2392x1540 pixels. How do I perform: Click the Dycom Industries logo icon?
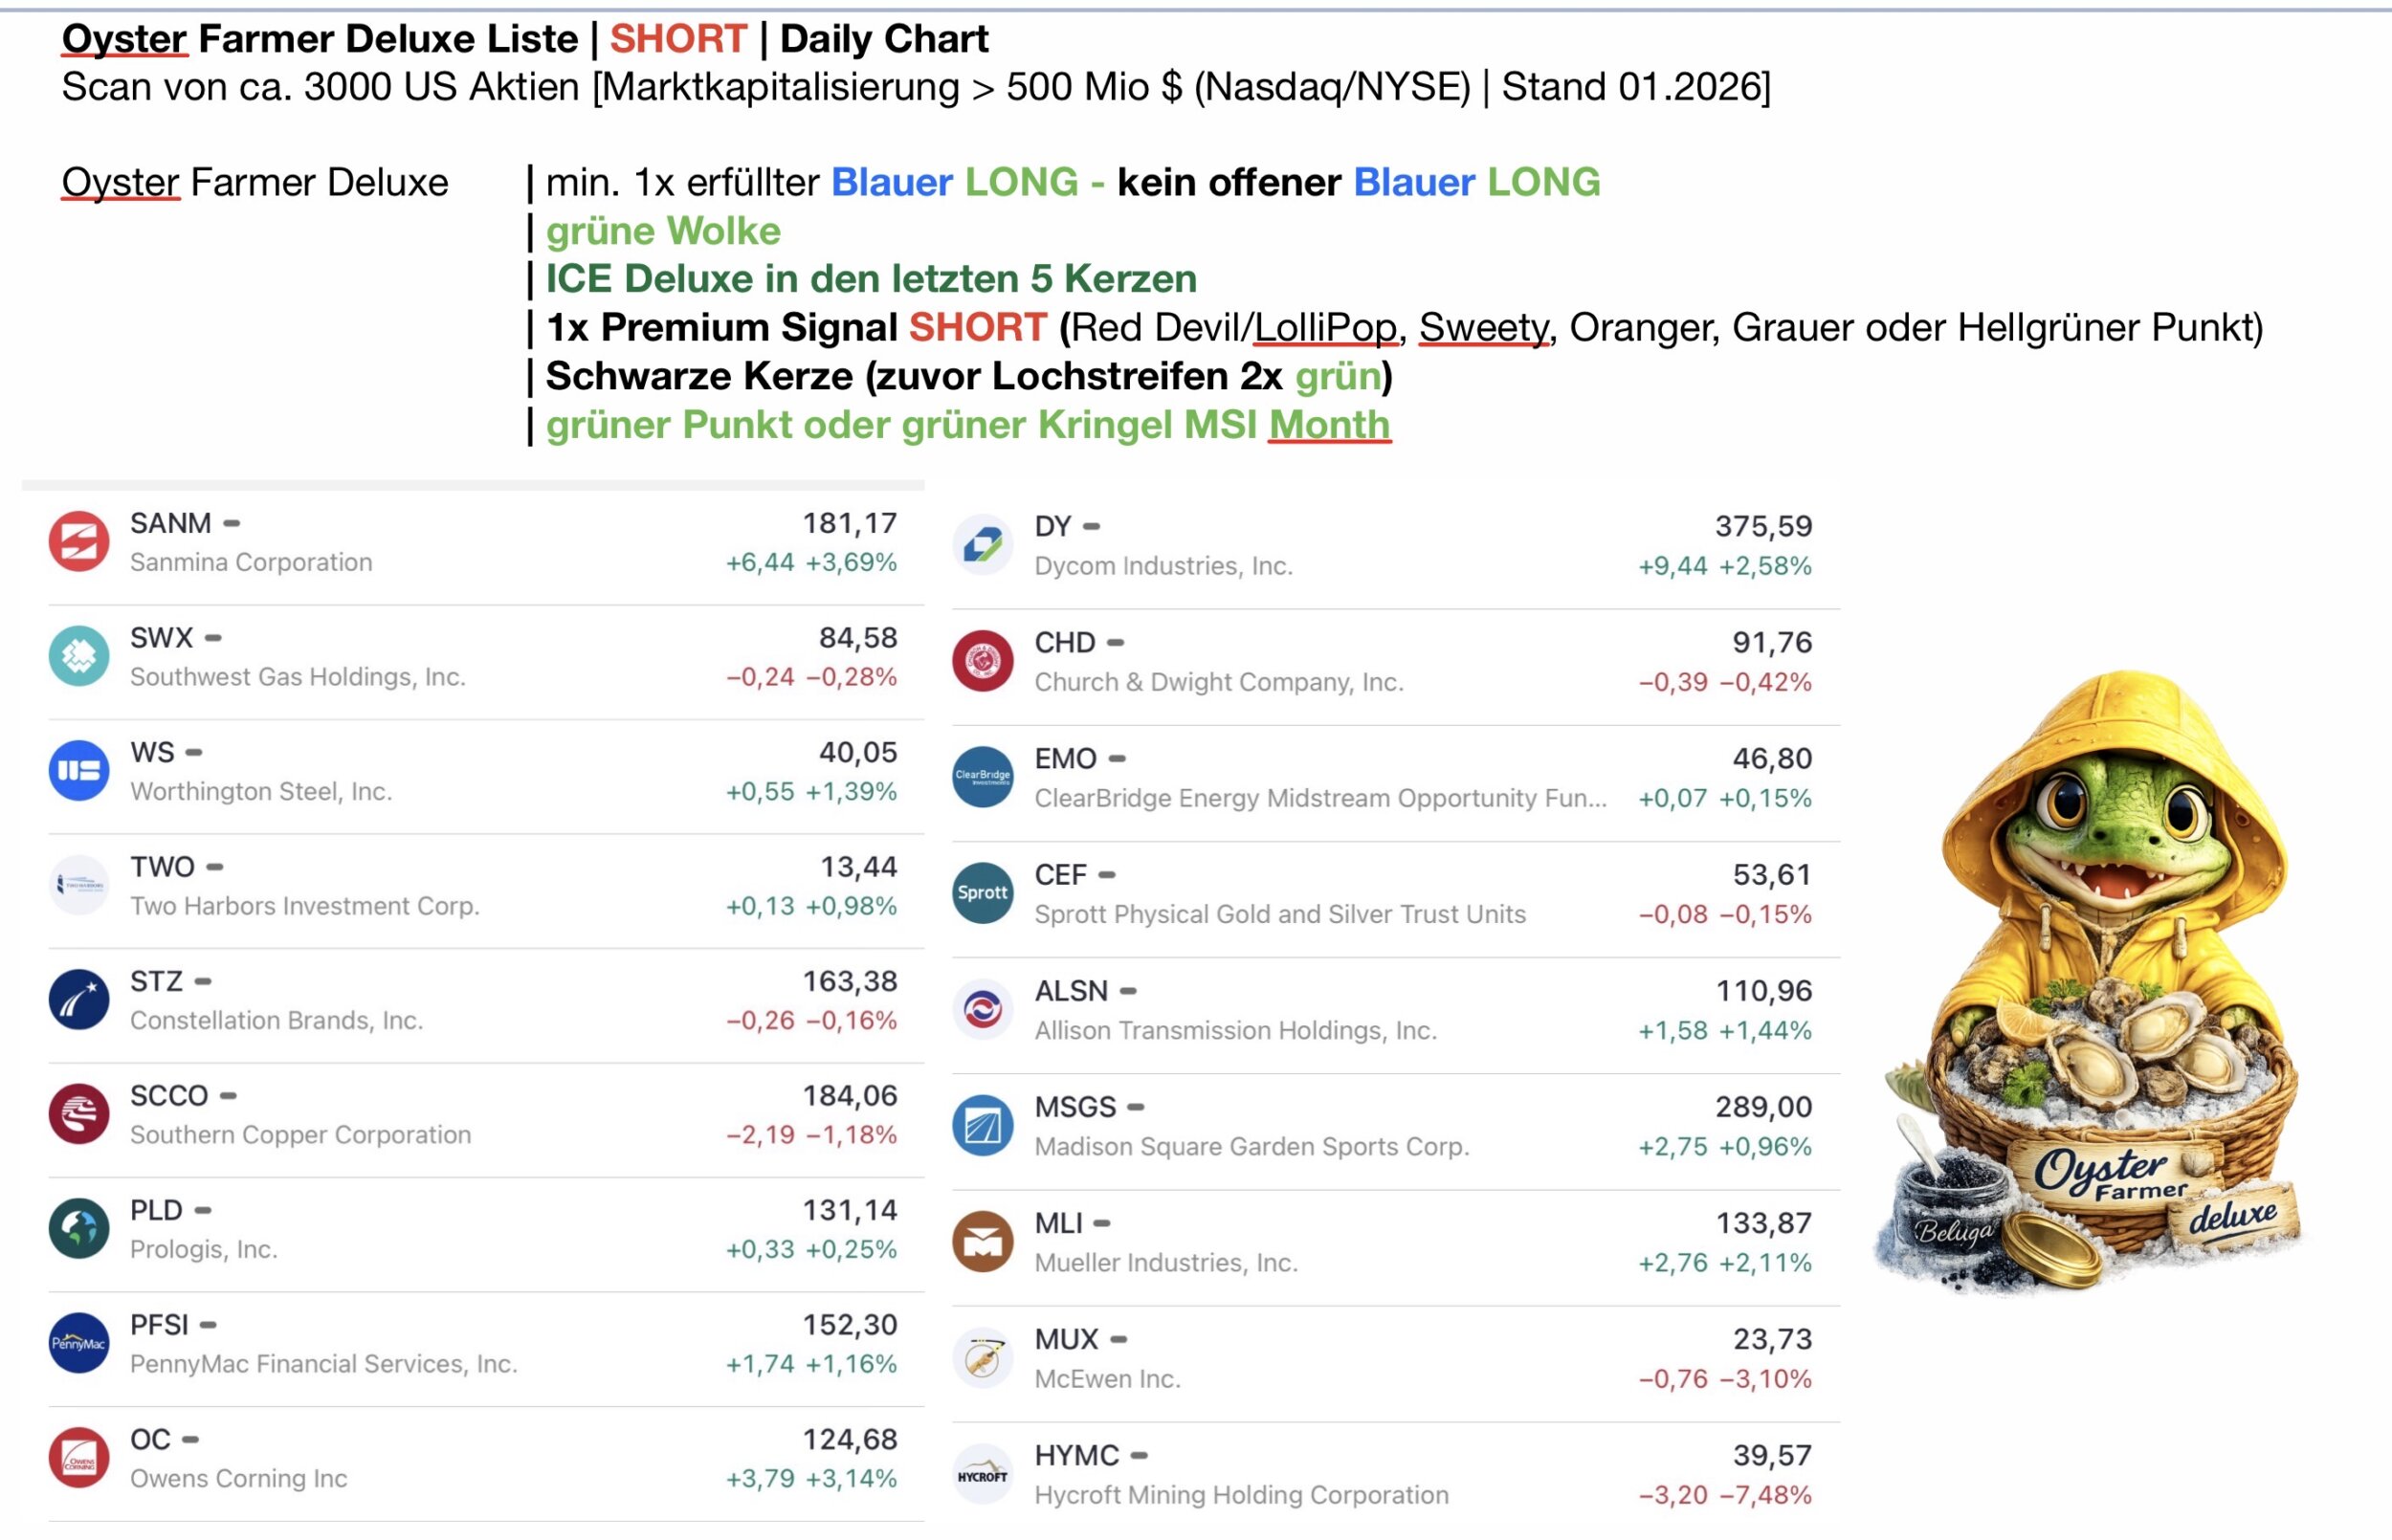982,545
